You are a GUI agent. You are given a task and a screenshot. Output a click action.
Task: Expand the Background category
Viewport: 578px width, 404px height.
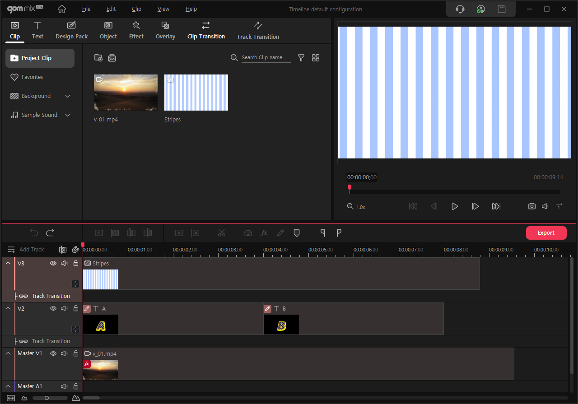point(68,96)
